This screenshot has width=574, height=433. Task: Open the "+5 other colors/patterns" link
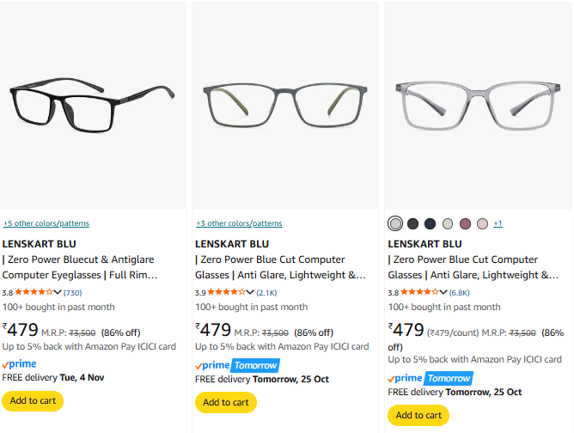point(46,223)
